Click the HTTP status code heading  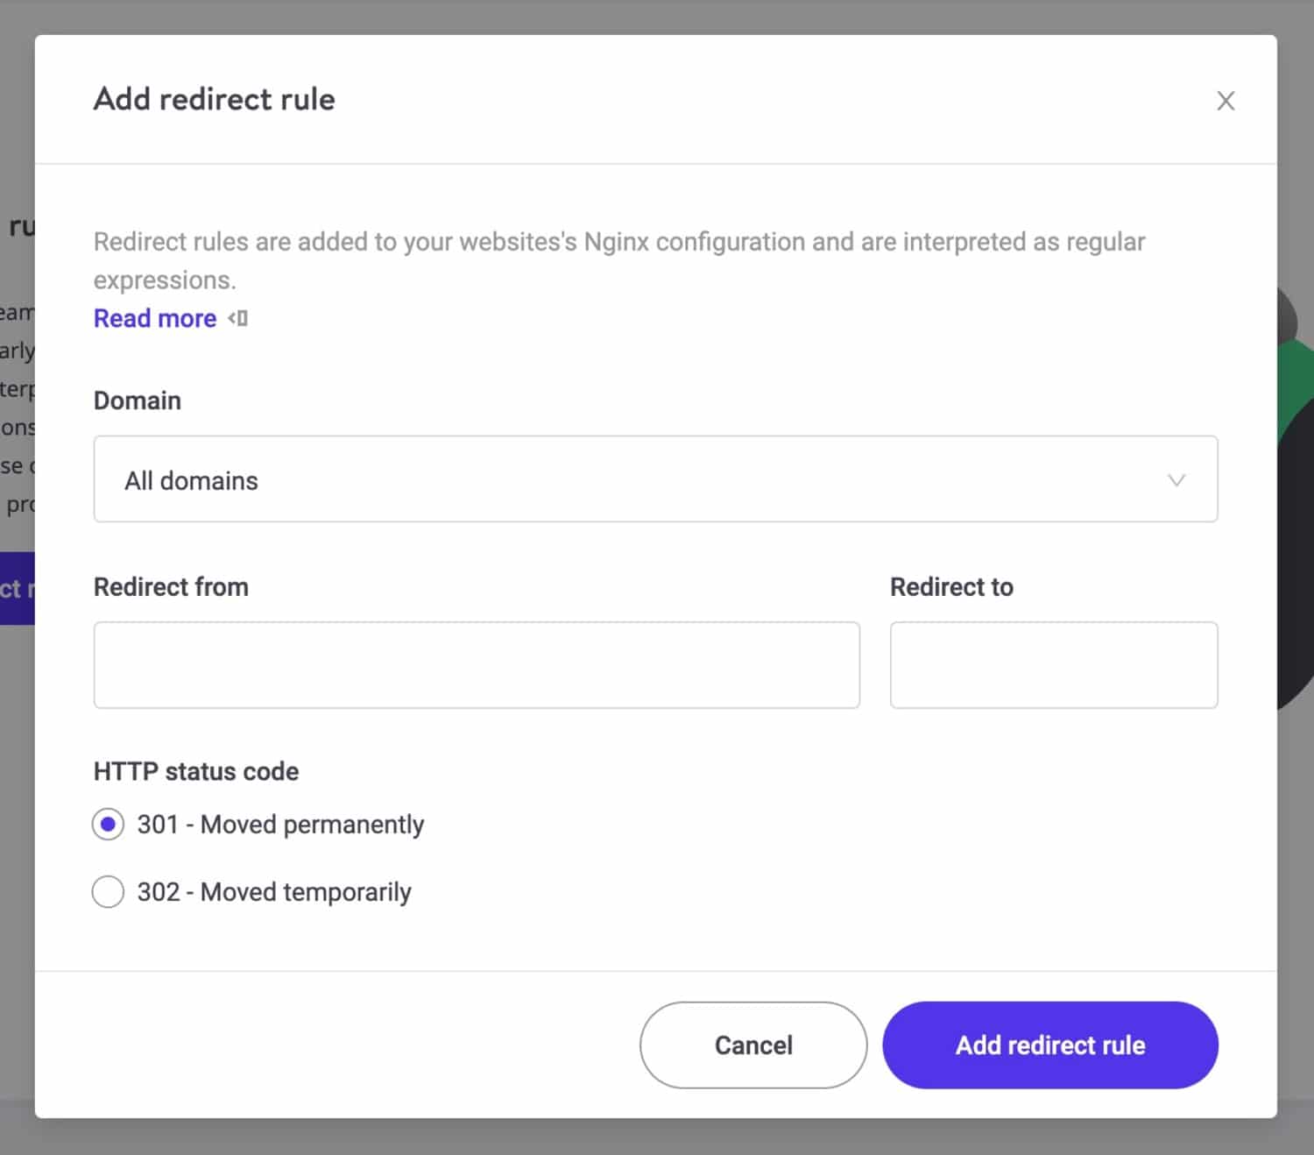click(195, 771)
